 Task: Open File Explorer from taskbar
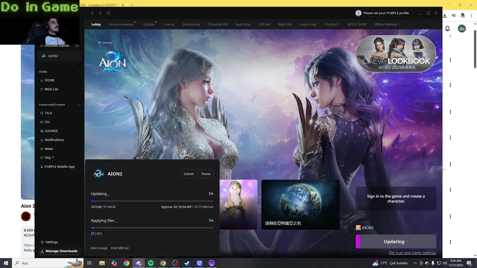coord(102,263)
